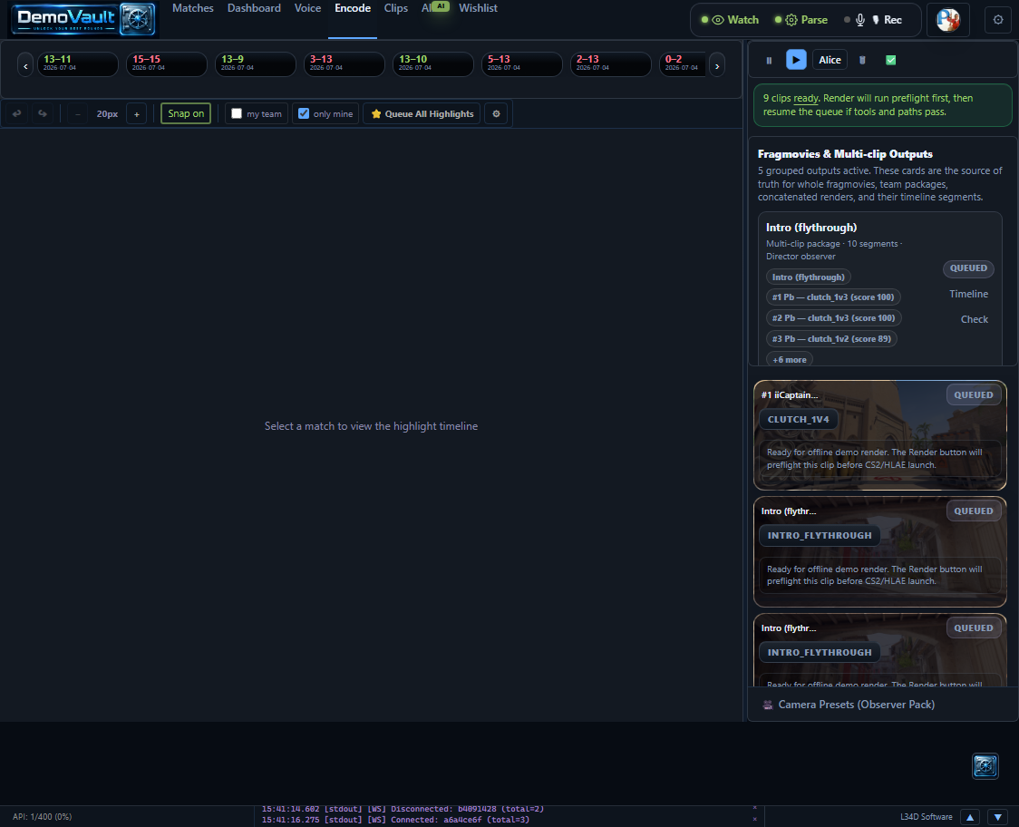Open the user profile avatar

tap(948, 20)
